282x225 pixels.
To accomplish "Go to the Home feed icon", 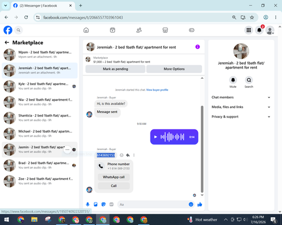I will tap(86, 30).
